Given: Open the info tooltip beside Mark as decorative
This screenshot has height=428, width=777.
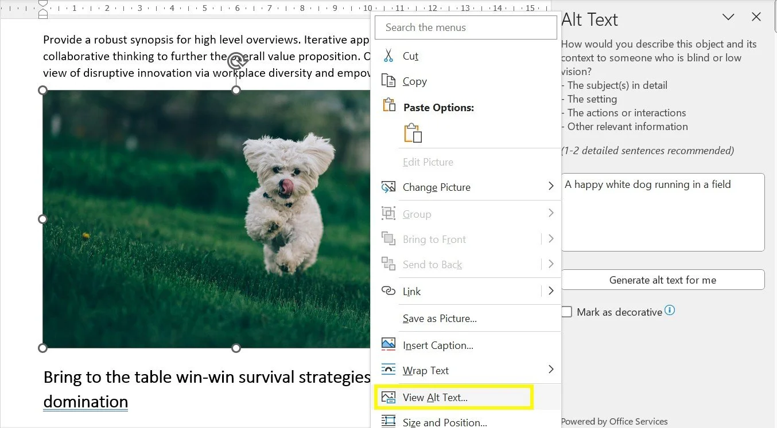Looking at the screenshot, I should (x=669, y=311).
